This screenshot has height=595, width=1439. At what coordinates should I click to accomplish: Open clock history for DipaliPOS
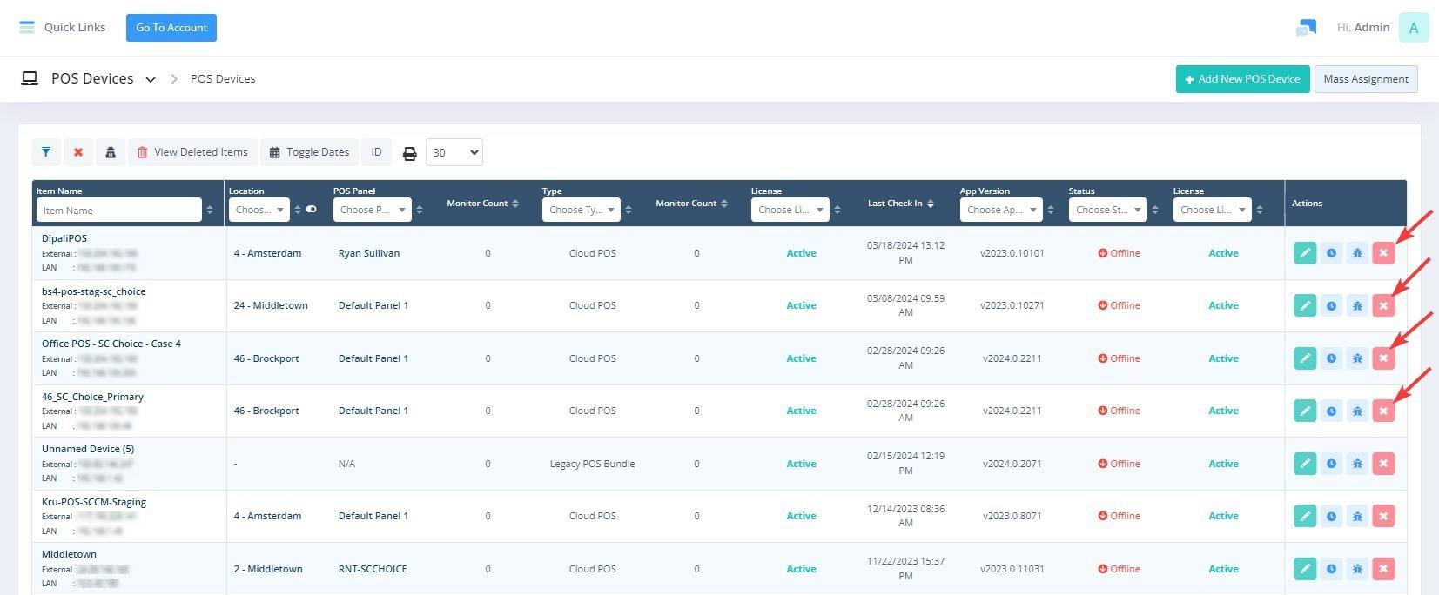[1331, 253]
